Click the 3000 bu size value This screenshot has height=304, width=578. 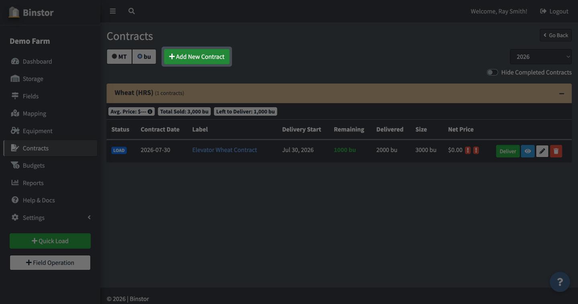(426, 150)
